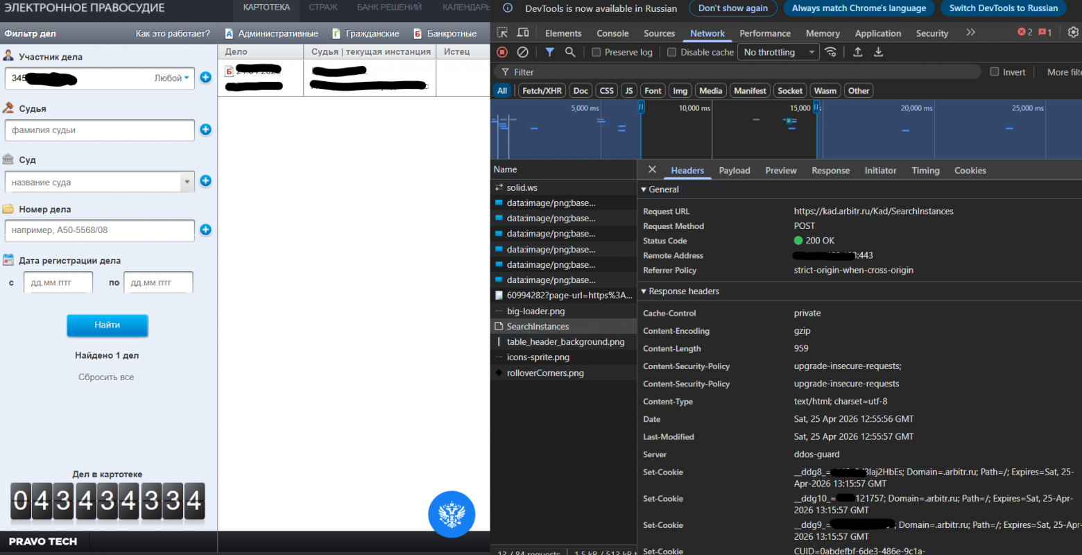Open the network request filter funnel
The image size is (1082, 555).
click(549, 51)
